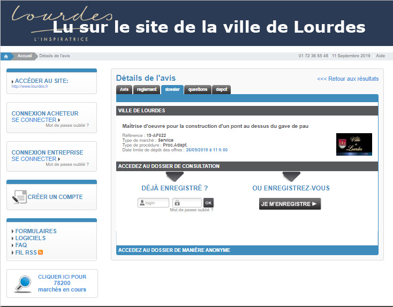Click the create account document icon
393x307 pixels.
(19, 197)
